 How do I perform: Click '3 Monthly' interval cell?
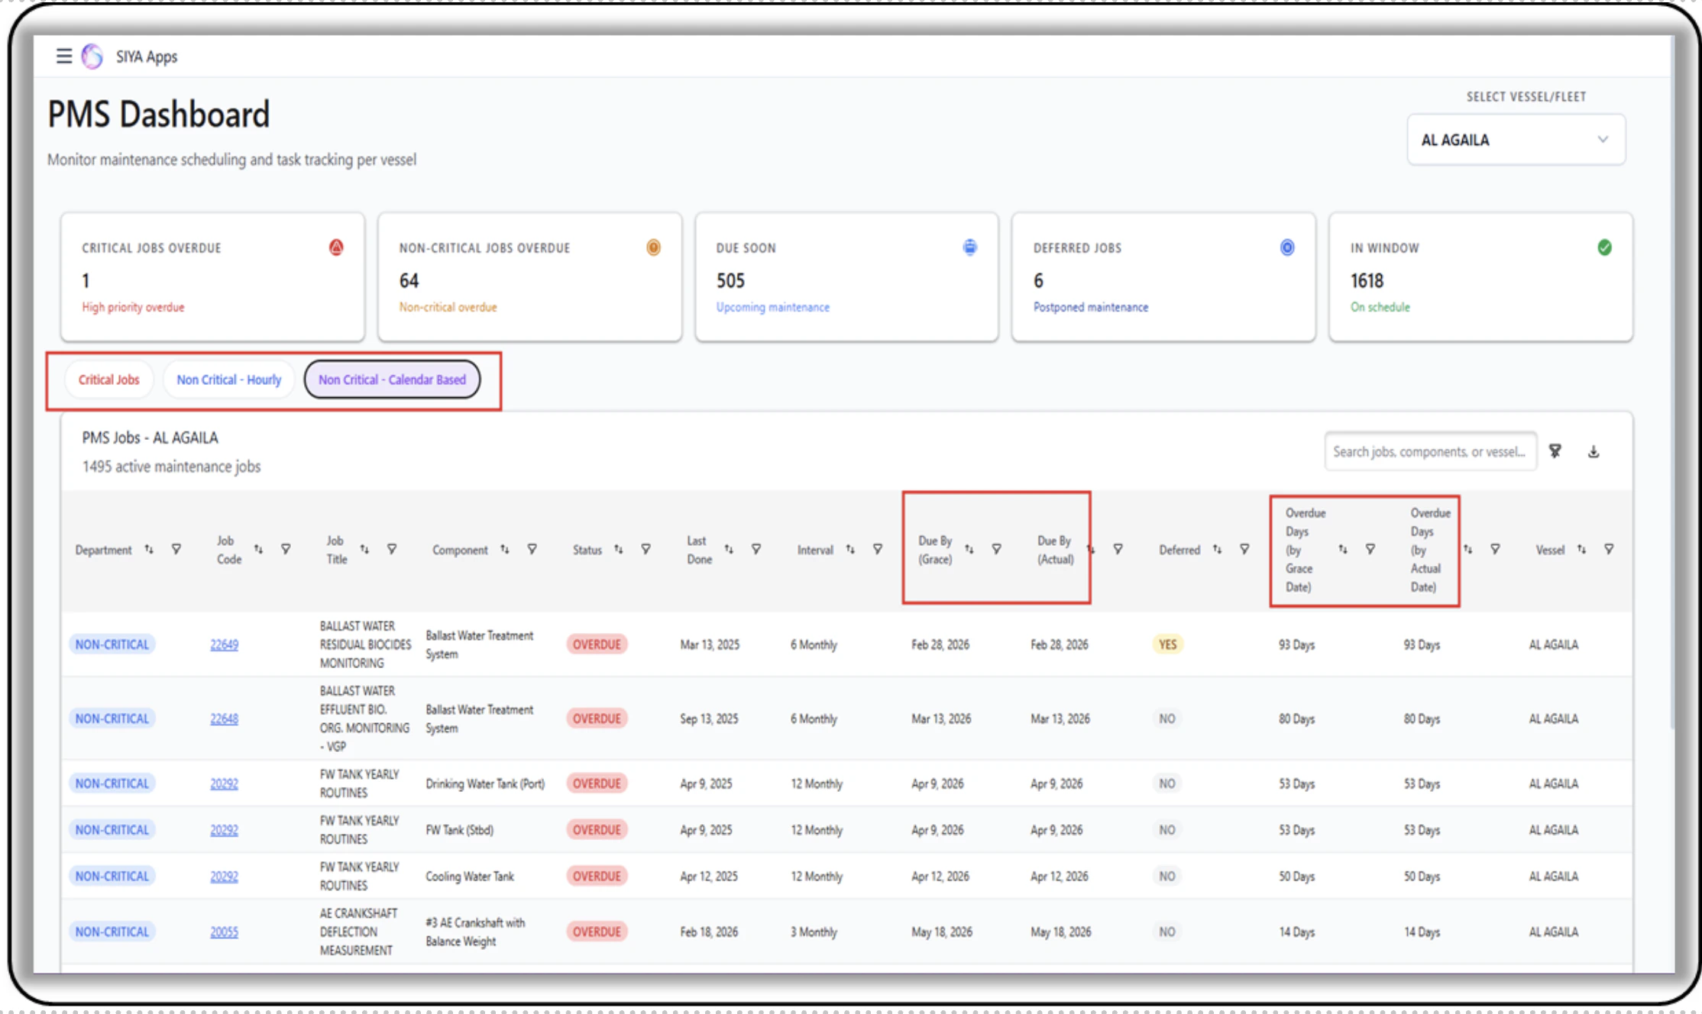tap(815, 932)
